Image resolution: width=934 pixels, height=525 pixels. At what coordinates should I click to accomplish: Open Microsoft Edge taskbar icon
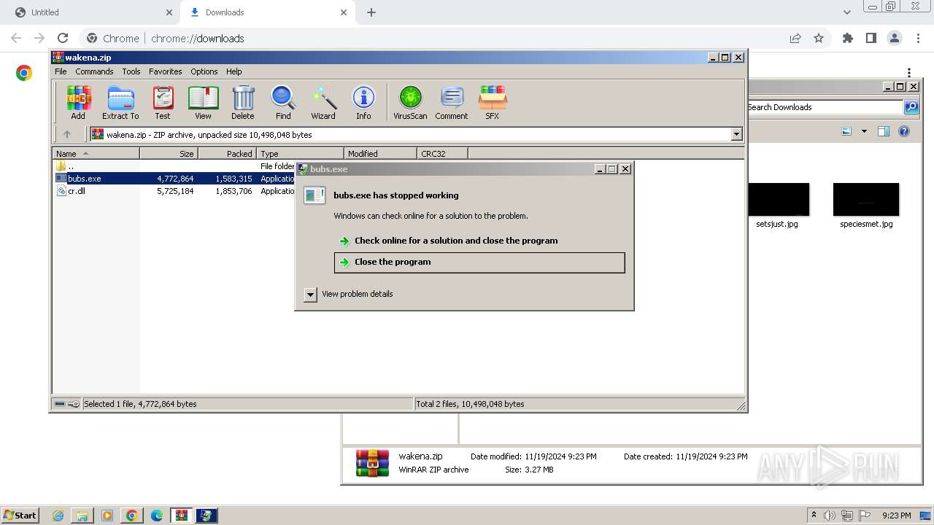157,516
